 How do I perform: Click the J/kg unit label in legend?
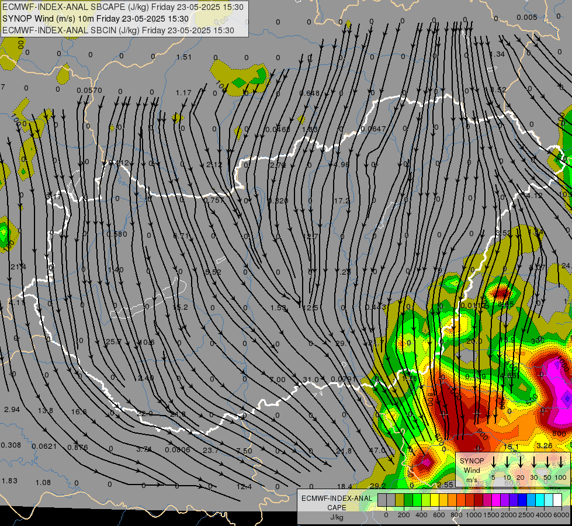(x=337, y=517)
